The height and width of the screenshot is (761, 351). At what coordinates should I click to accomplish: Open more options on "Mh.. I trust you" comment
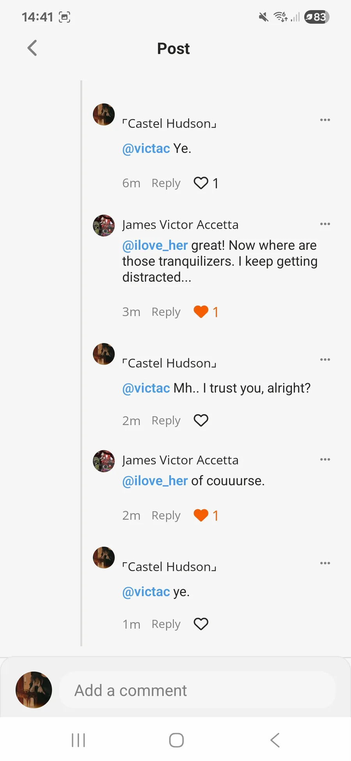325,359
